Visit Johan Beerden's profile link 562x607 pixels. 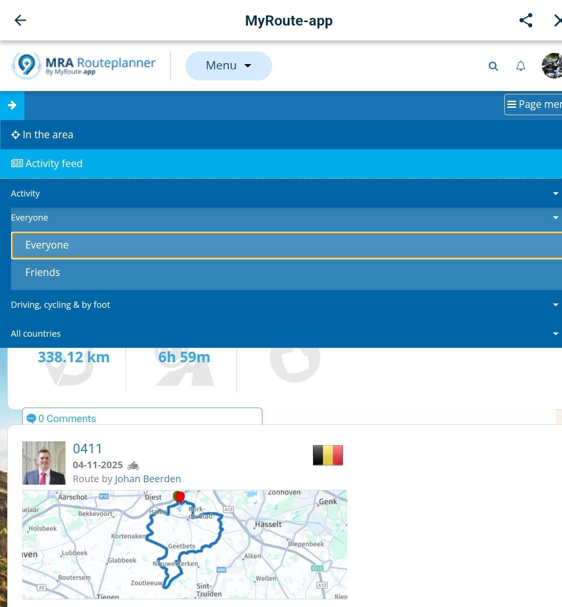click(147, 478)
